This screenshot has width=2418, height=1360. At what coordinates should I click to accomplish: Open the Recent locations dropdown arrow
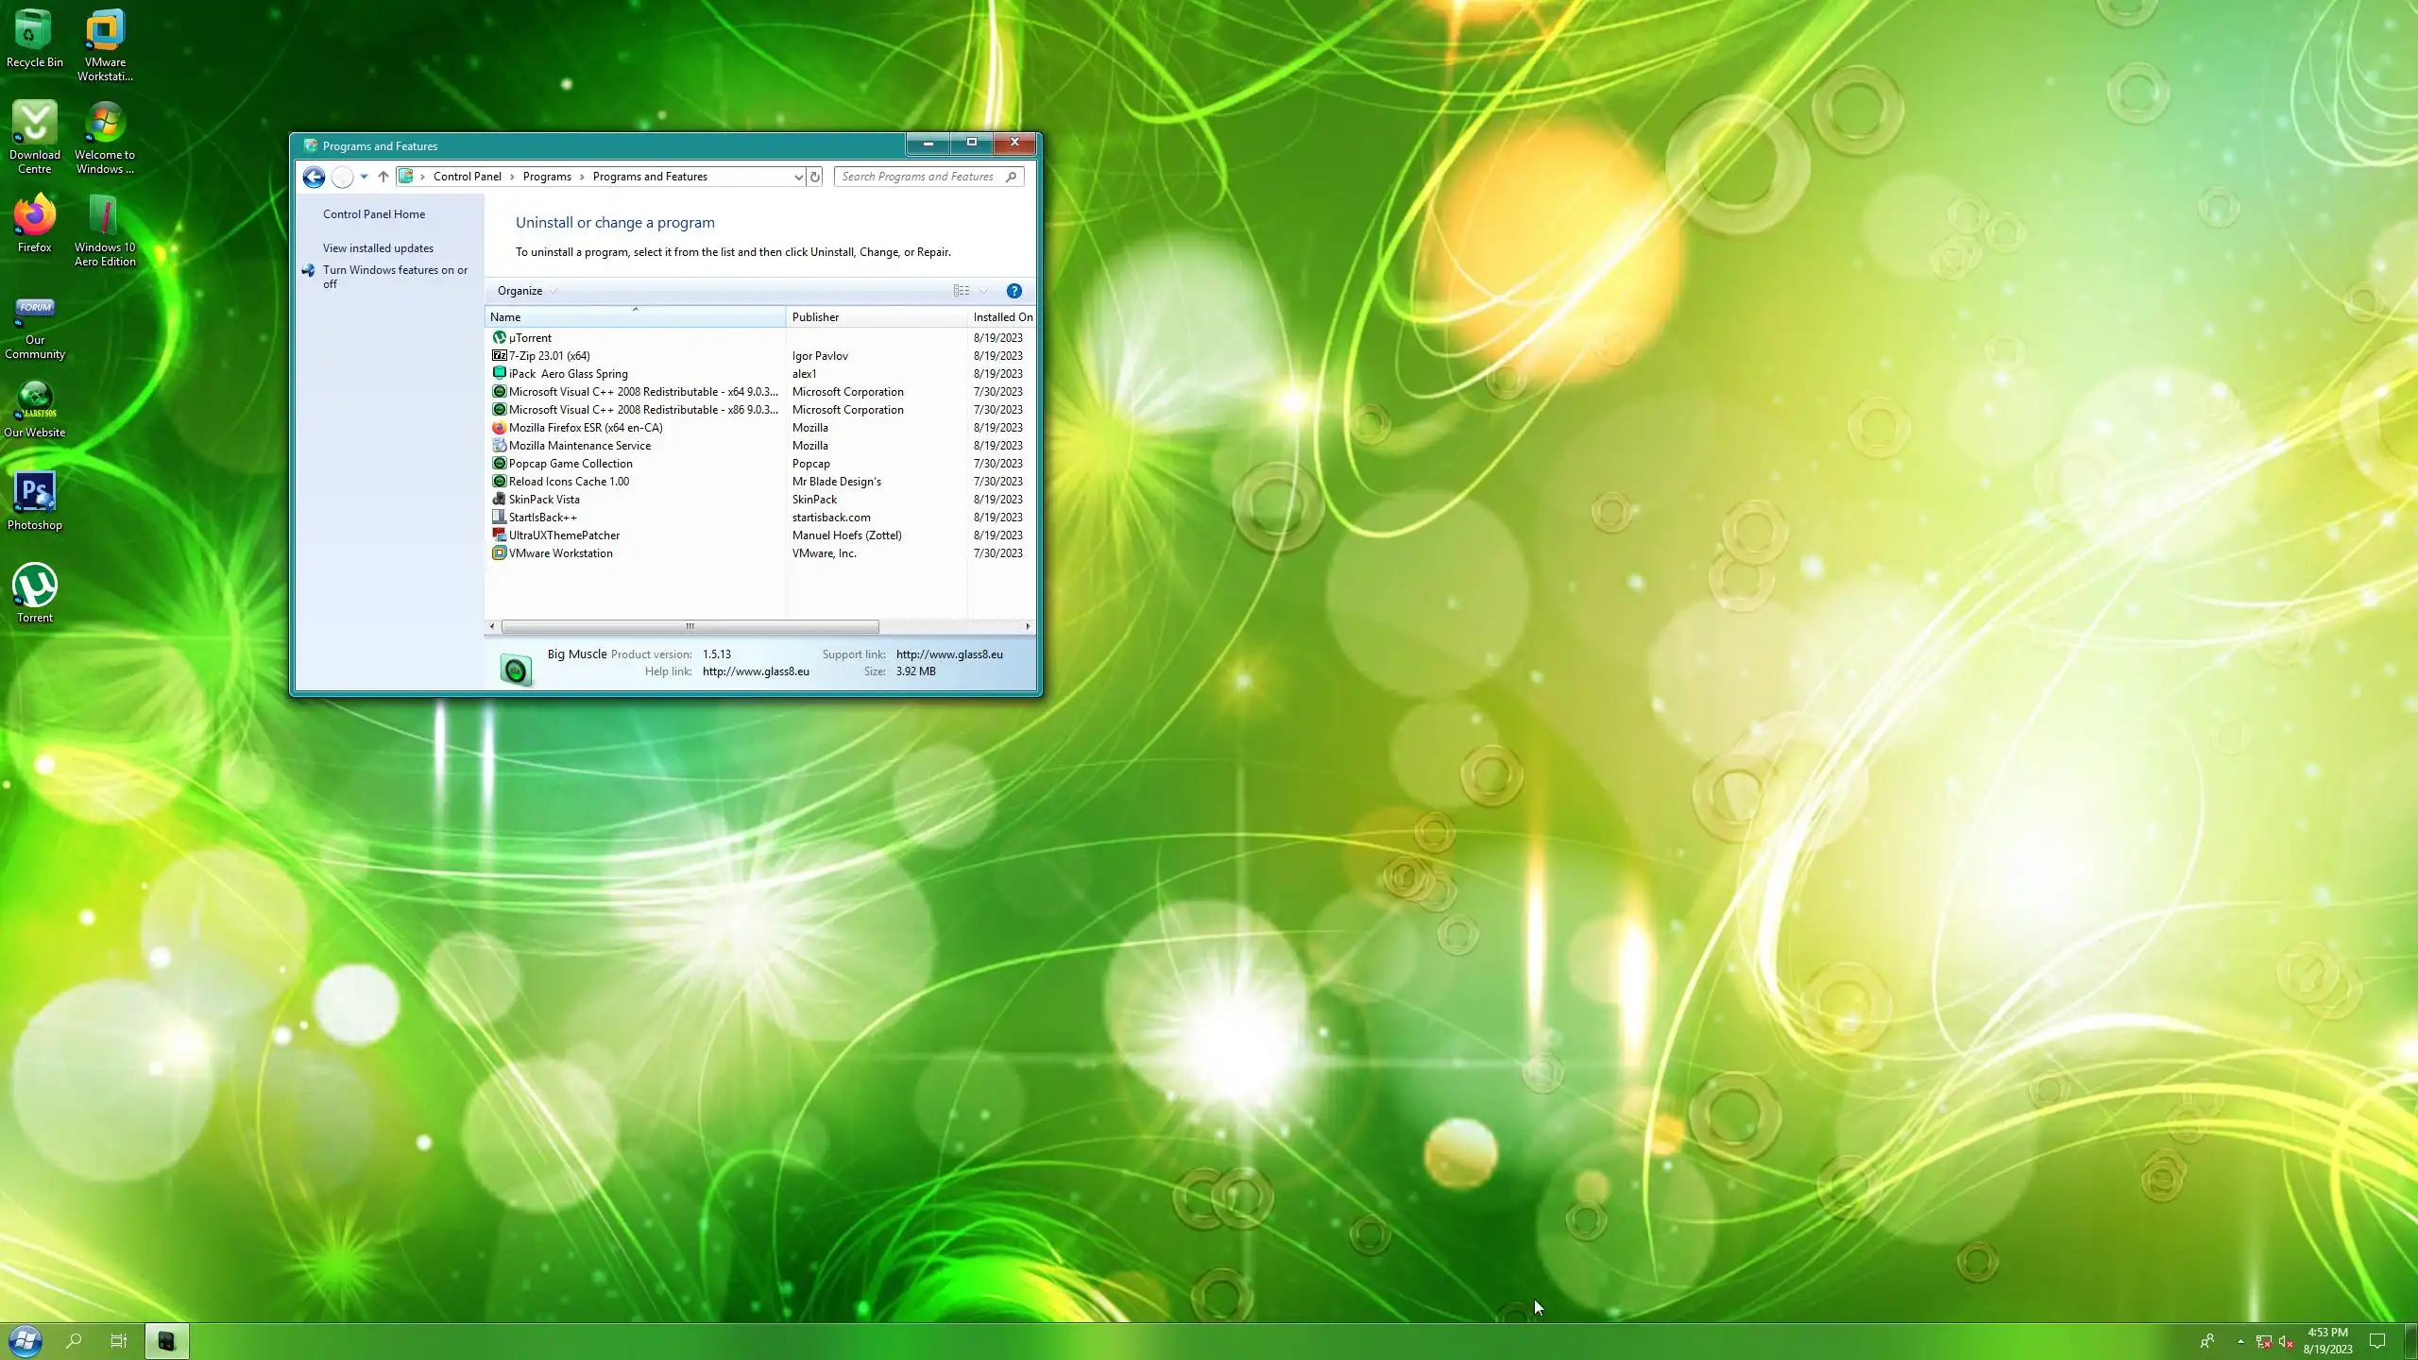[364, 177]
